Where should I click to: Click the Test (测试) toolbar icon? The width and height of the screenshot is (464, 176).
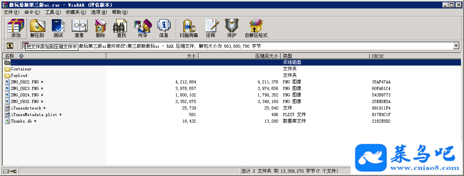(x=58, y=28)
